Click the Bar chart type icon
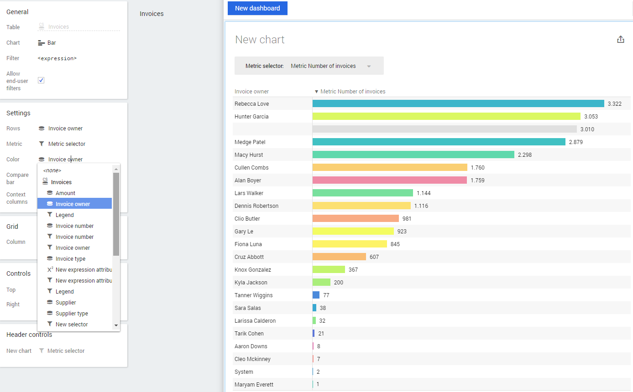Screen dimensions: 633x392 41,43
